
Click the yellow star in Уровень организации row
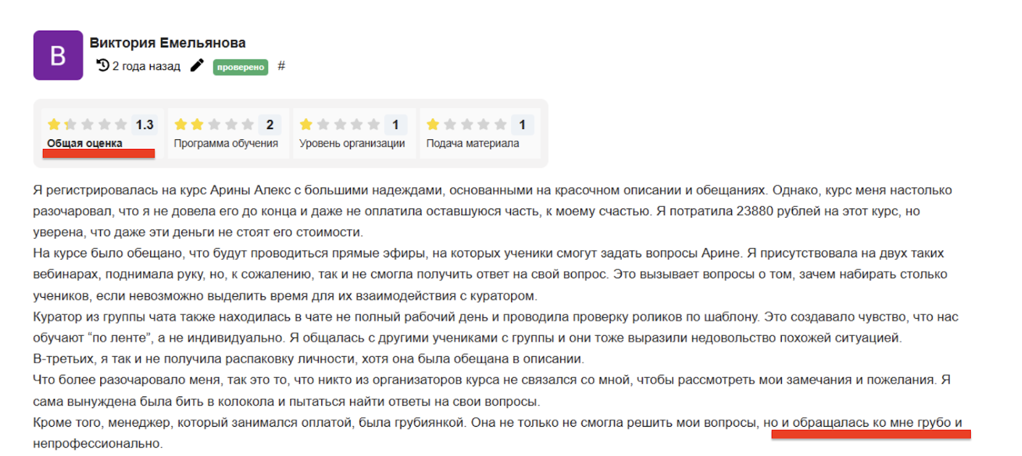click(x=307, y=124)
